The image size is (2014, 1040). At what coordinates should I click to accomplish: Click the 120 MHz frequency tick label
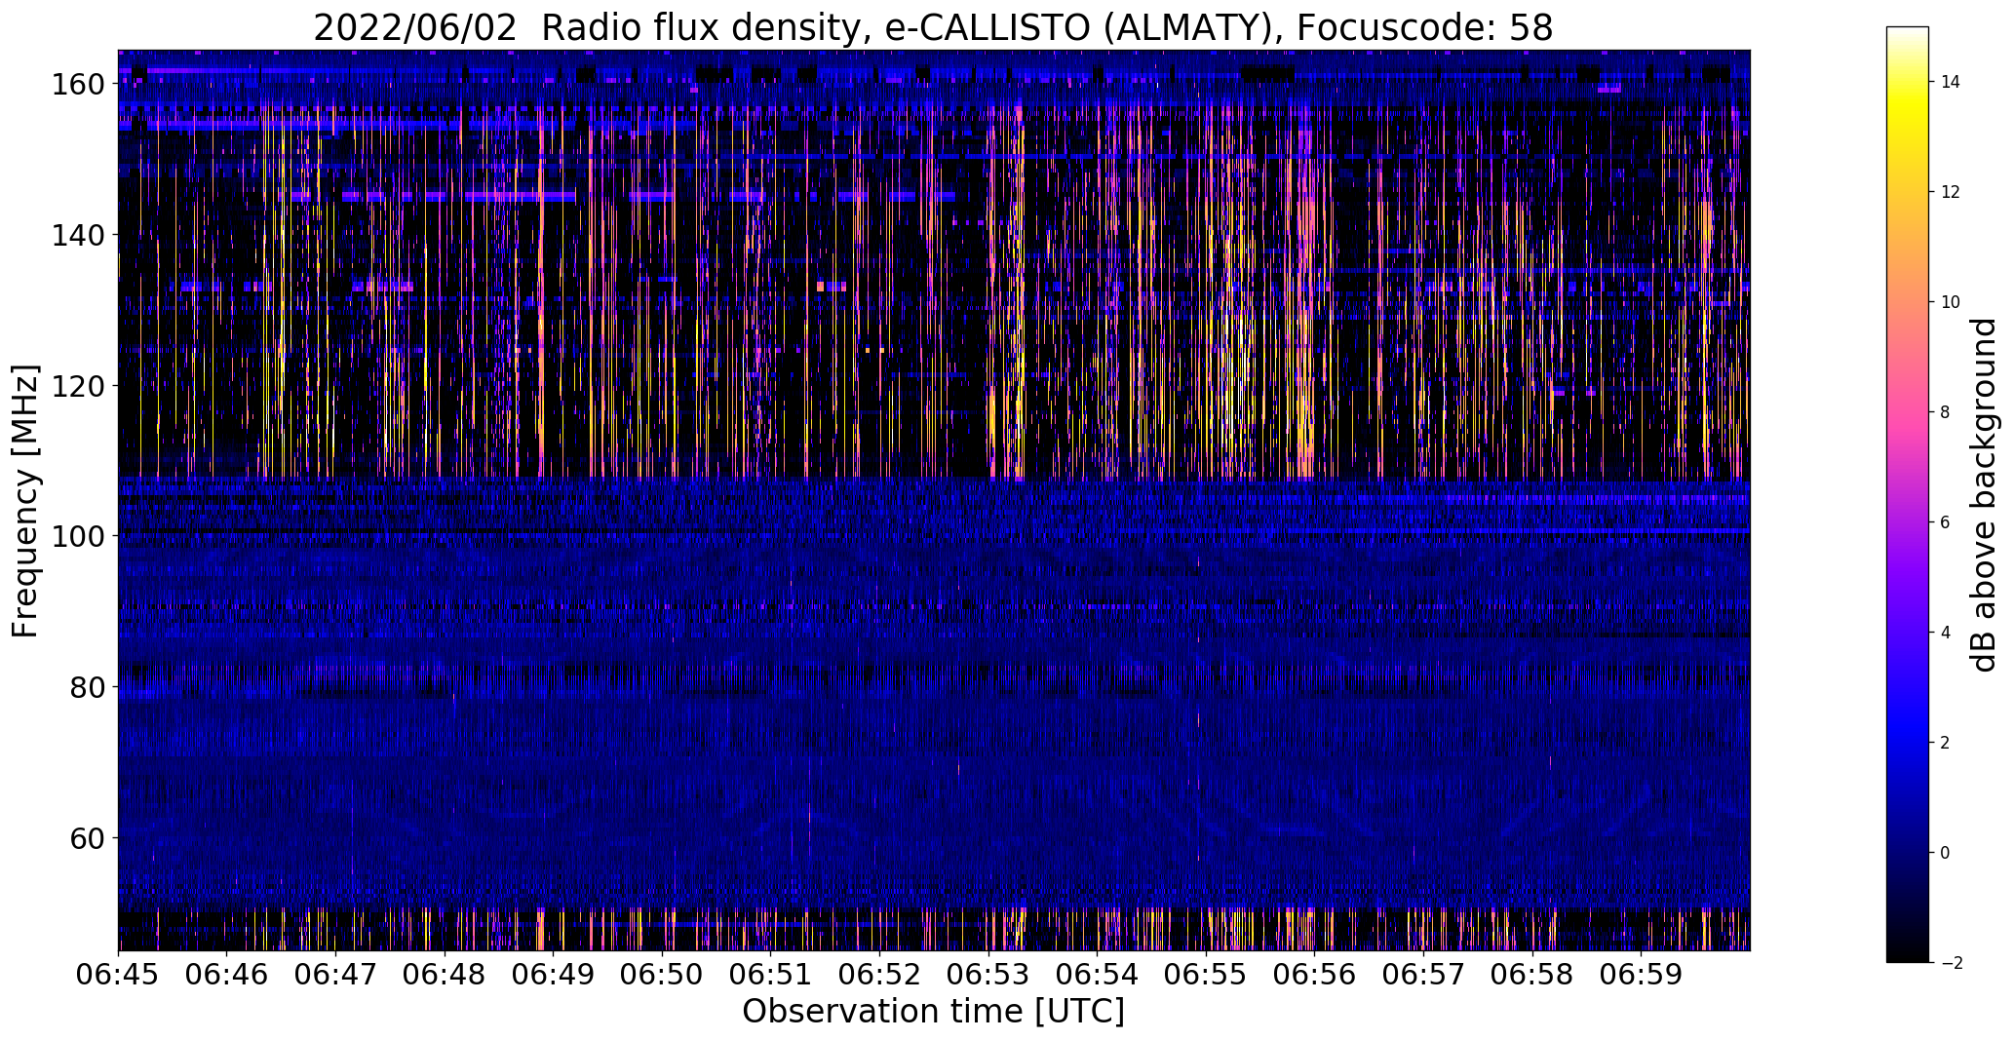pos(78,386)
